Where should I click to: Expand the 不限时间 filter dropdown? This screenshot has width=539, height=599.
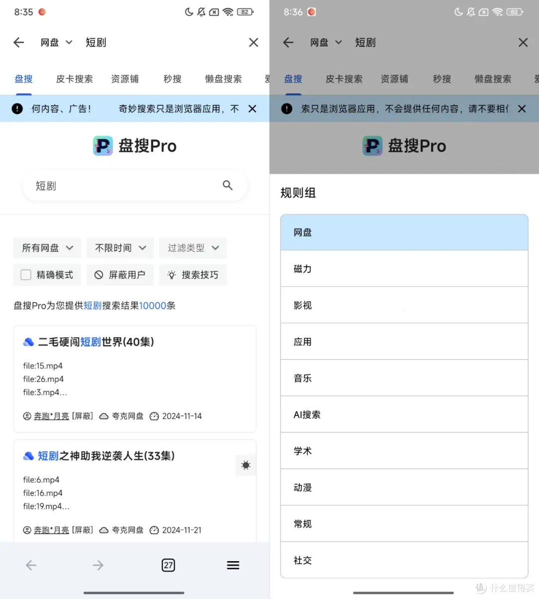[x=120, y=248]
